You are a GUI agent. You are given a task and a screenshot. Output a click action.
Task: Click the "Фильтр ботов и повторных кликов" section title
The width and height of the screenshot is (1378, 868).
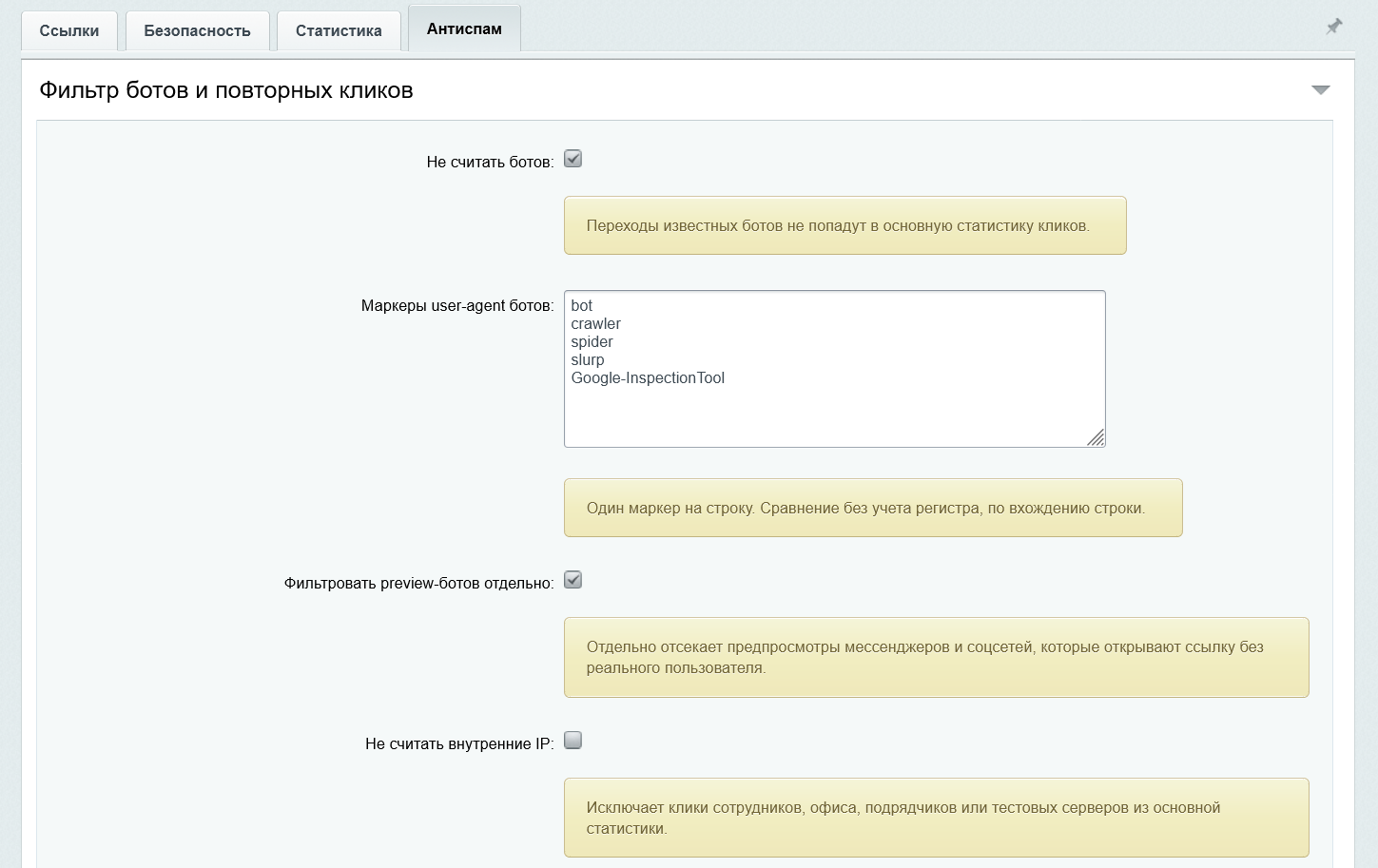click(x=226, y=90)
